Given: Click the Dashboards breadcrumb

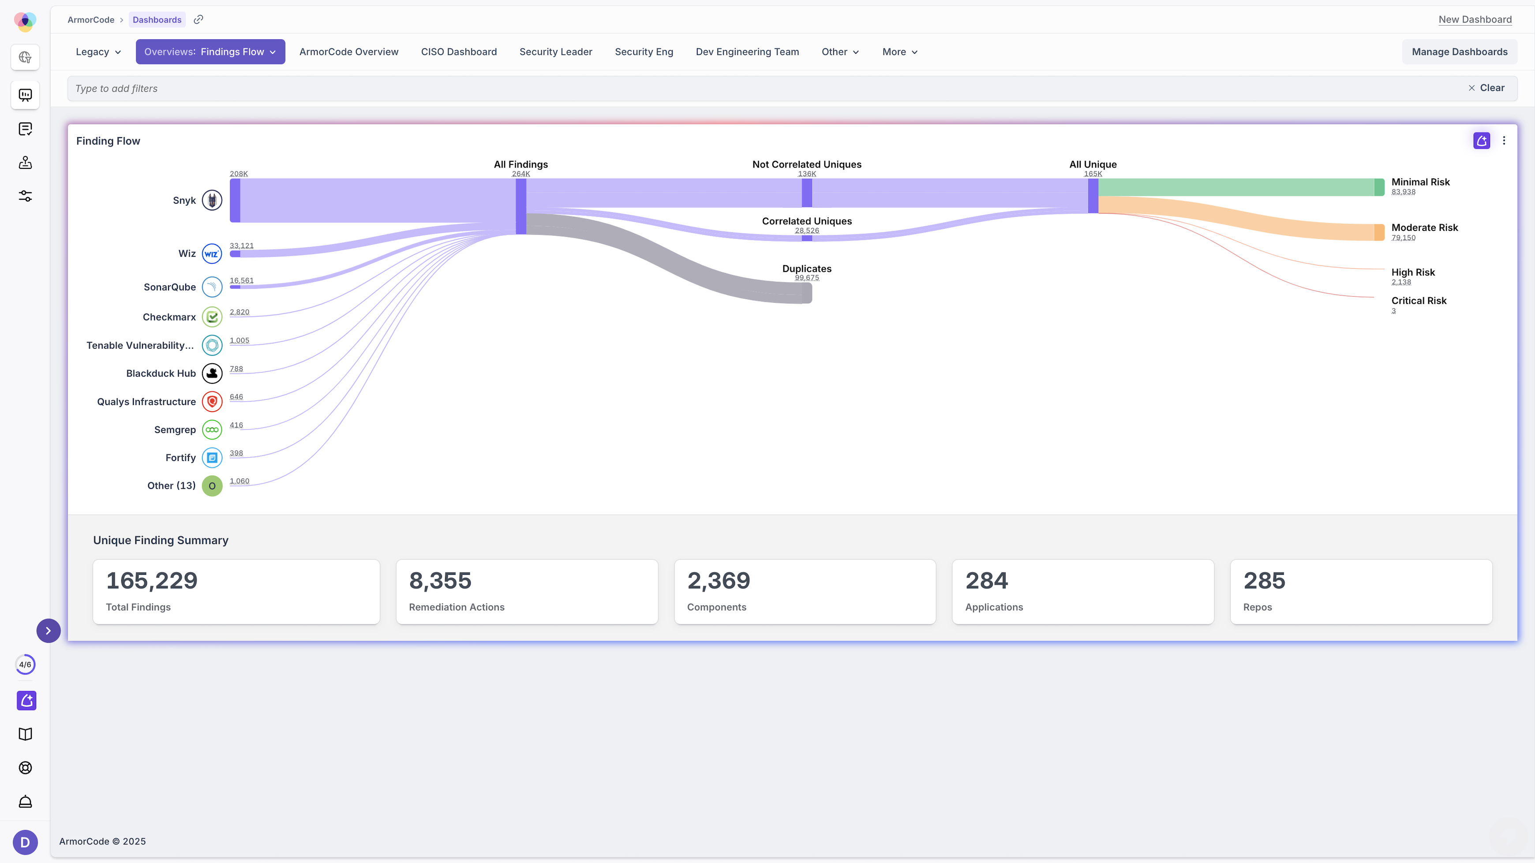Looking at the screenshot, I should click(x=157, y=20).
